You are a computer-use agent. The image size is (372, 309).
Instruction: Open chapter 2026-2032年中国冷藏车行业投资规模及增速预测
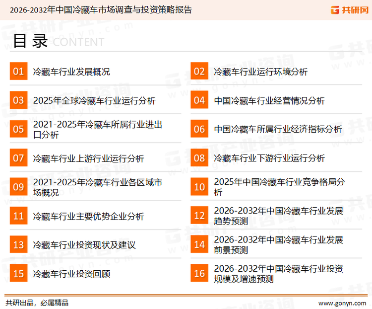279,274
